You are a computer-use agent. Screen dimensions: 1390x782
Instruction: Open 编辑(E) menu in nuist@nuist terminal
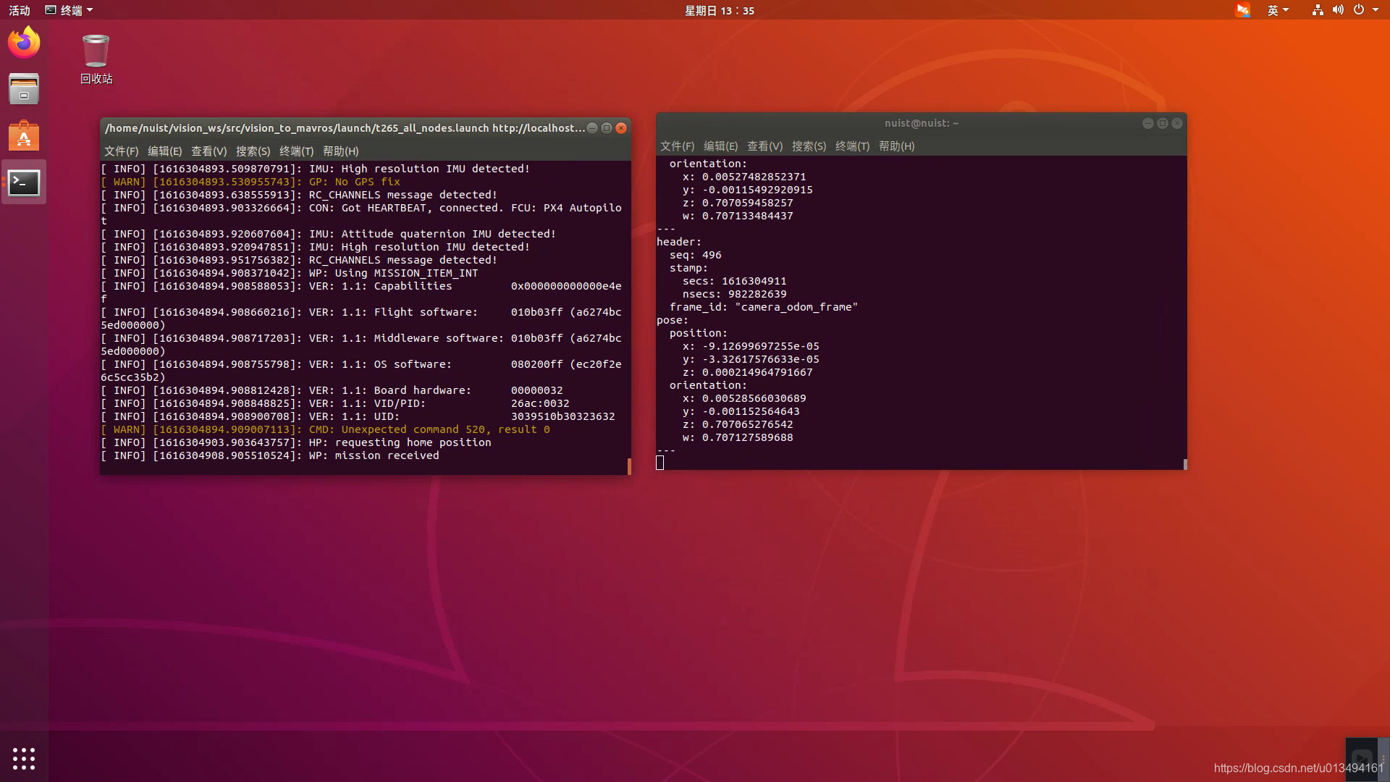pyautogui.click(x=720, y=146)
